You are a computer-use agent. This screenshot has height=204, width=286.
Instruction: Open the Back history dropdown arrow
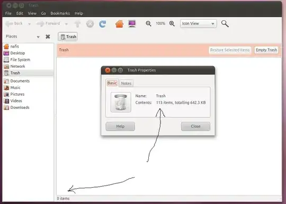[x=29, y=24]
